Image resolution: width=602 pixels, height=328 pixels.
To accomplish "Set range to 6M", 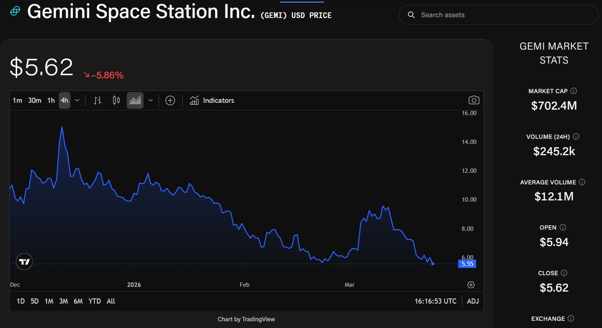I will coord(78,301).
